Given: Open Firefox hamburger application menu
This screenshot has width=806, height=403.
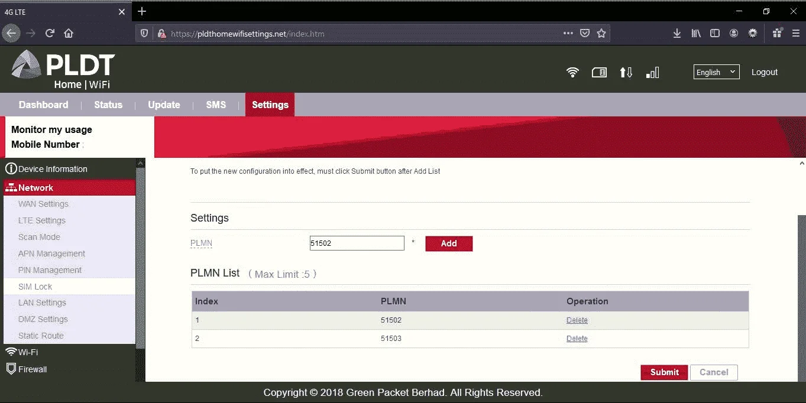Looking at the screenshot, I should tap(795, 33).
